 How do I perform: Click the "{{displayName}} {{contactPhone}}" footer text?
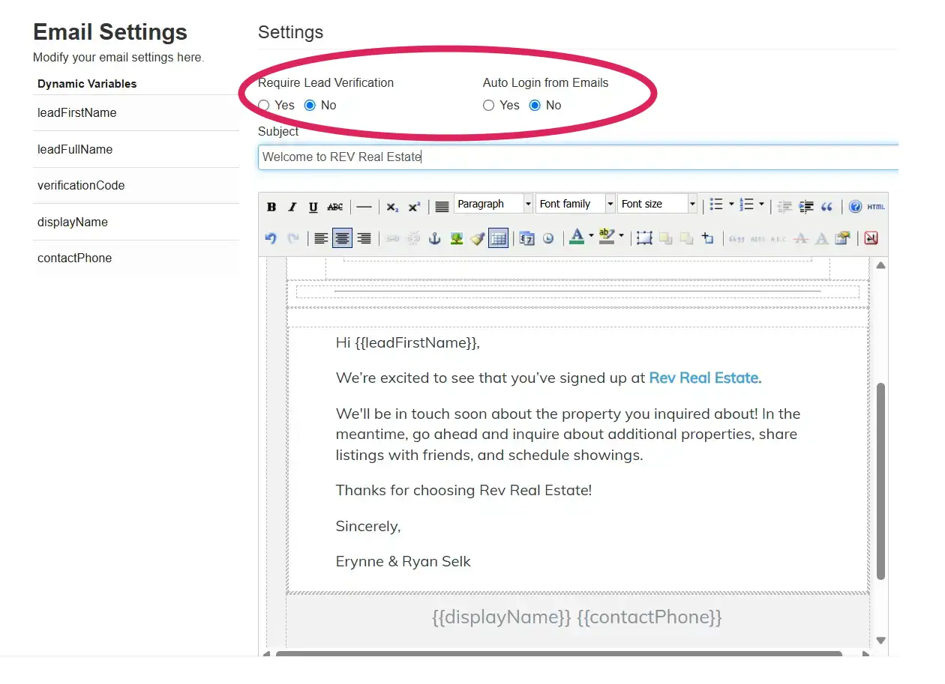[x=577, y=617]
